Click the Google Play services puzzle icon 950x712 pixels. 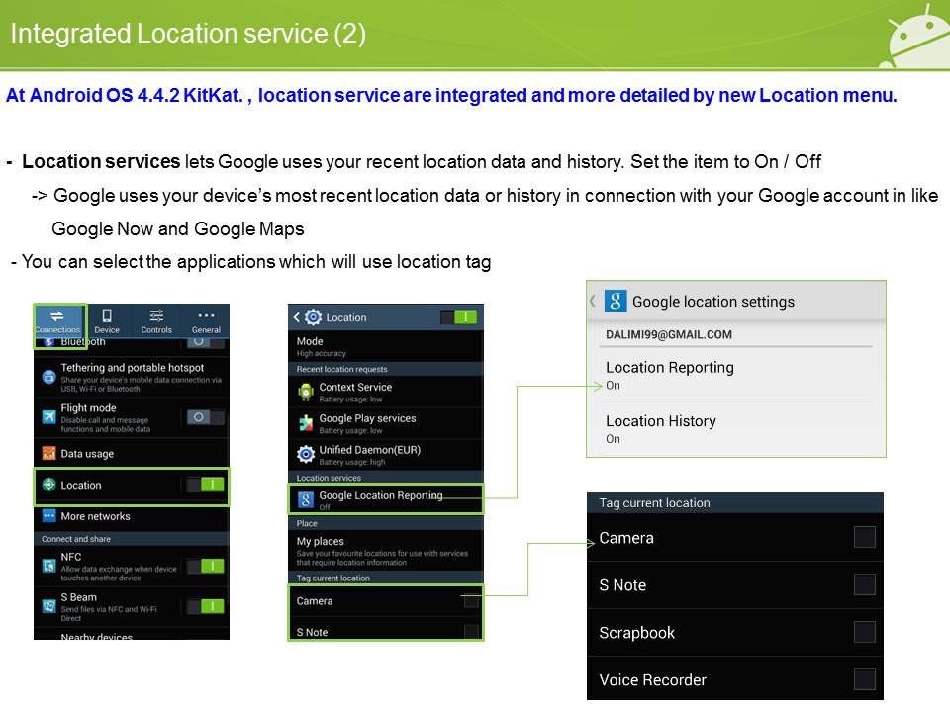(x=306, y=423)
